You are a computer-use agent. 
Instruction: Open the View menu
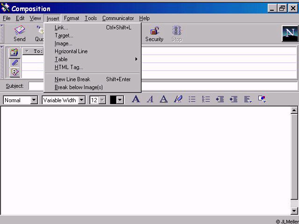pyautogui.click(x=35, y=18)
